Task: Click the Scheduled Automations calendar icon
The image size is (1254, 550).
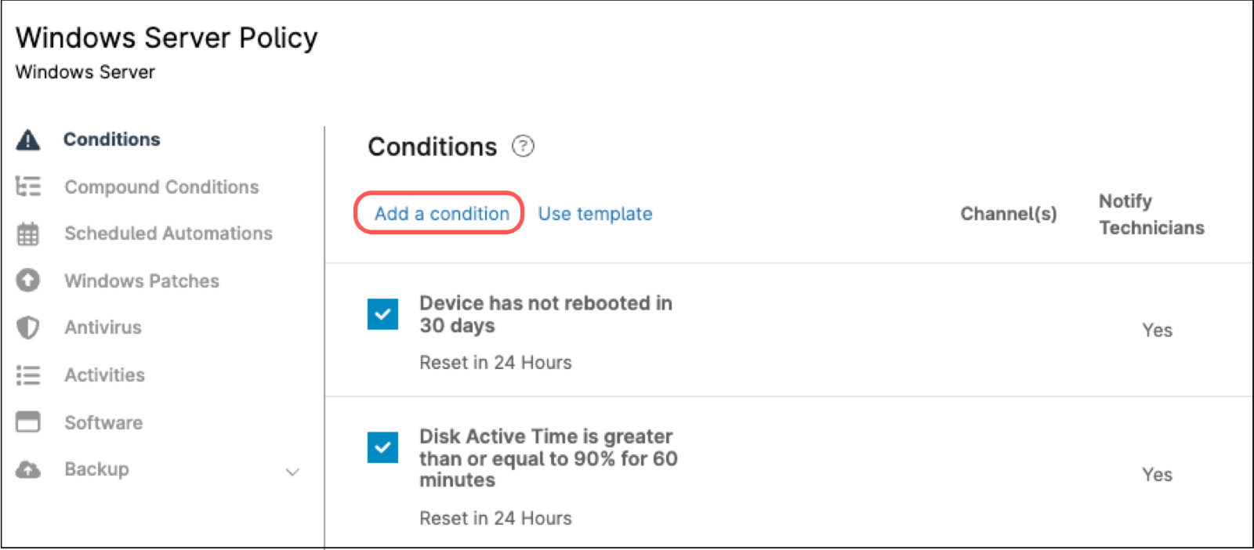Action: click(27, 233)
